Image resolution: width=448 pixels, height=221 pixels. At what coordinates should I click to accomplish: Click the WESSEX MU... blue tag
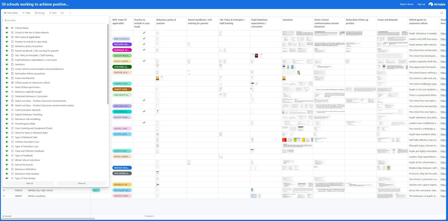[x=122, y=168]
